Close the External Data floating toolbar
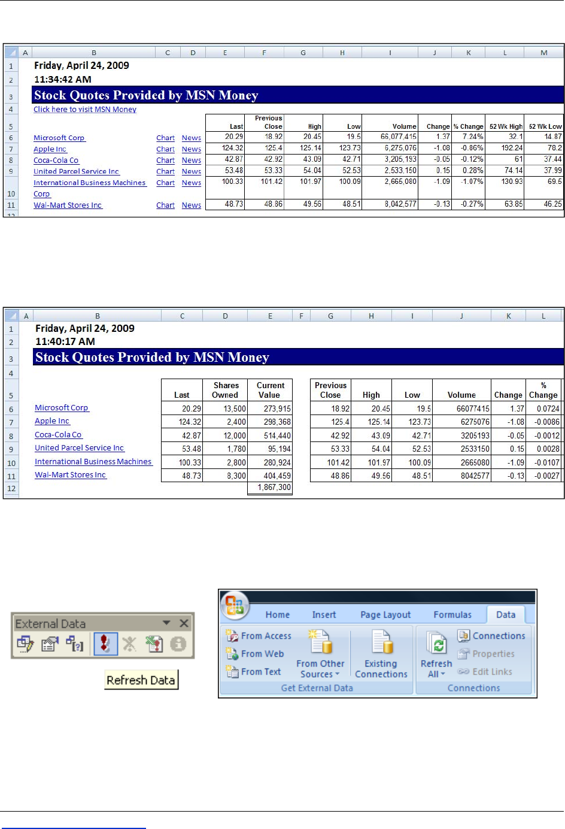Screen dimensions: 565x829 184,624
